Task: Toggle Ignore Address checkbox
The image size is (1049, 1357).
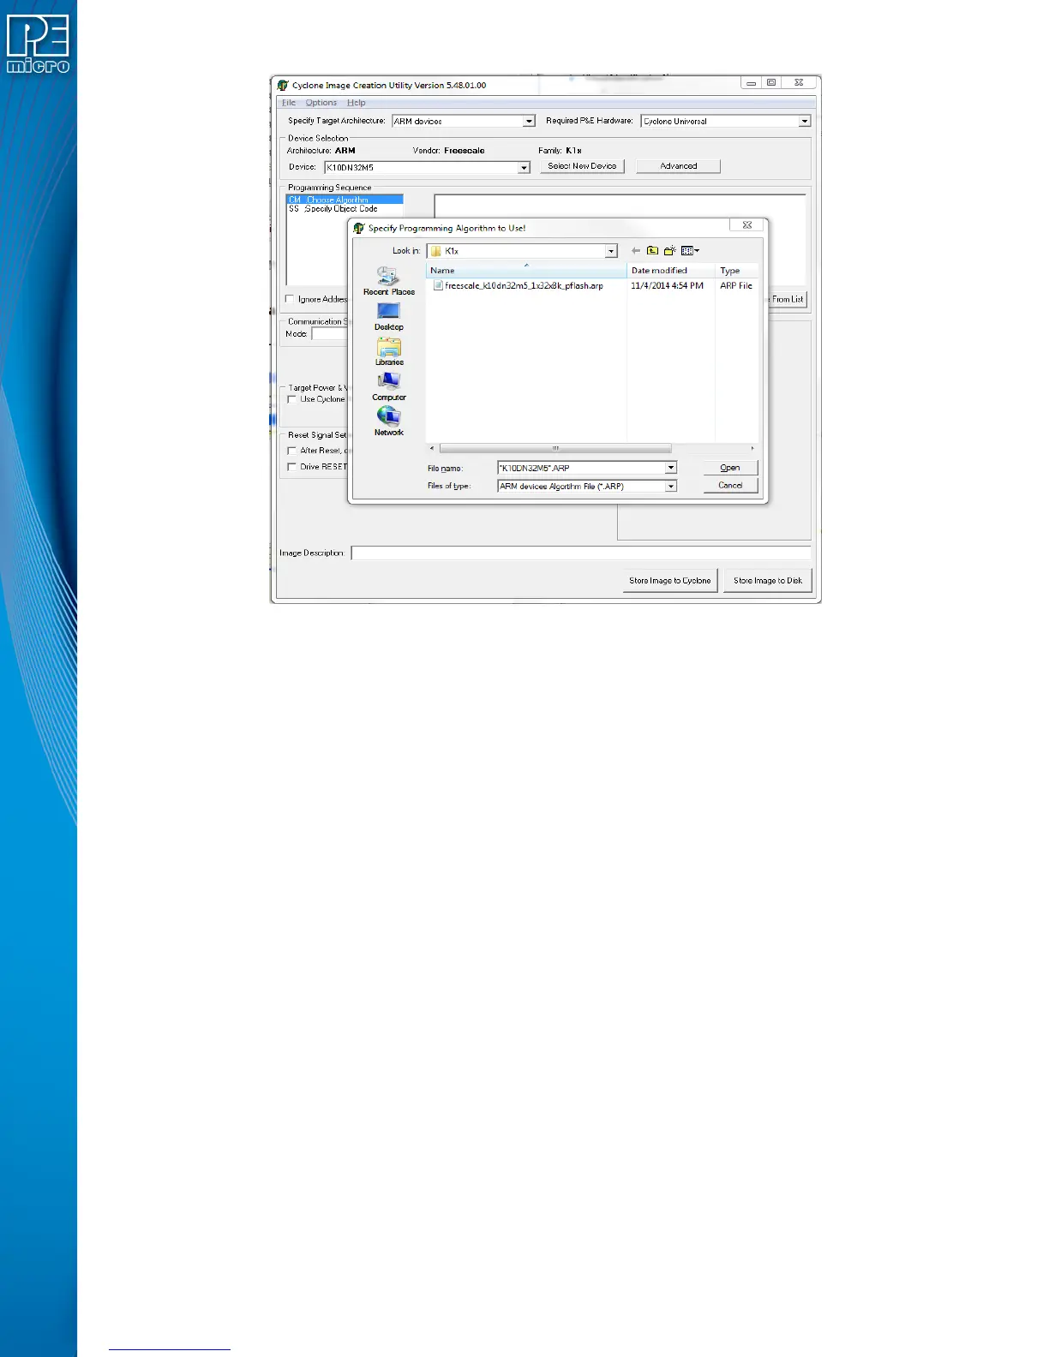Action: coord(290,299)
